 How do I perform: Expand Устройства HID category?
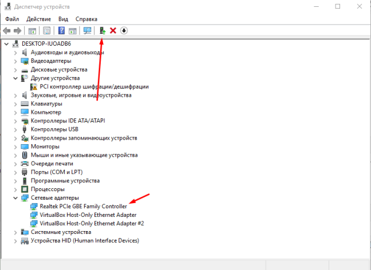(15, 241)
